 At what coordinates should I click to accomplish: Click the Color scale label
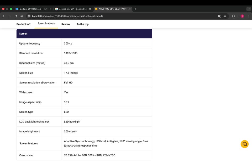click(26, 155)
